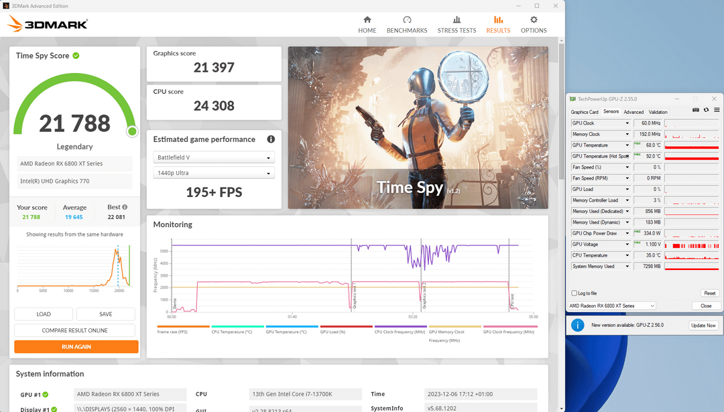Open the 1440p Ultra resolution dropdown
724x412 pixels.
(214, 173)
